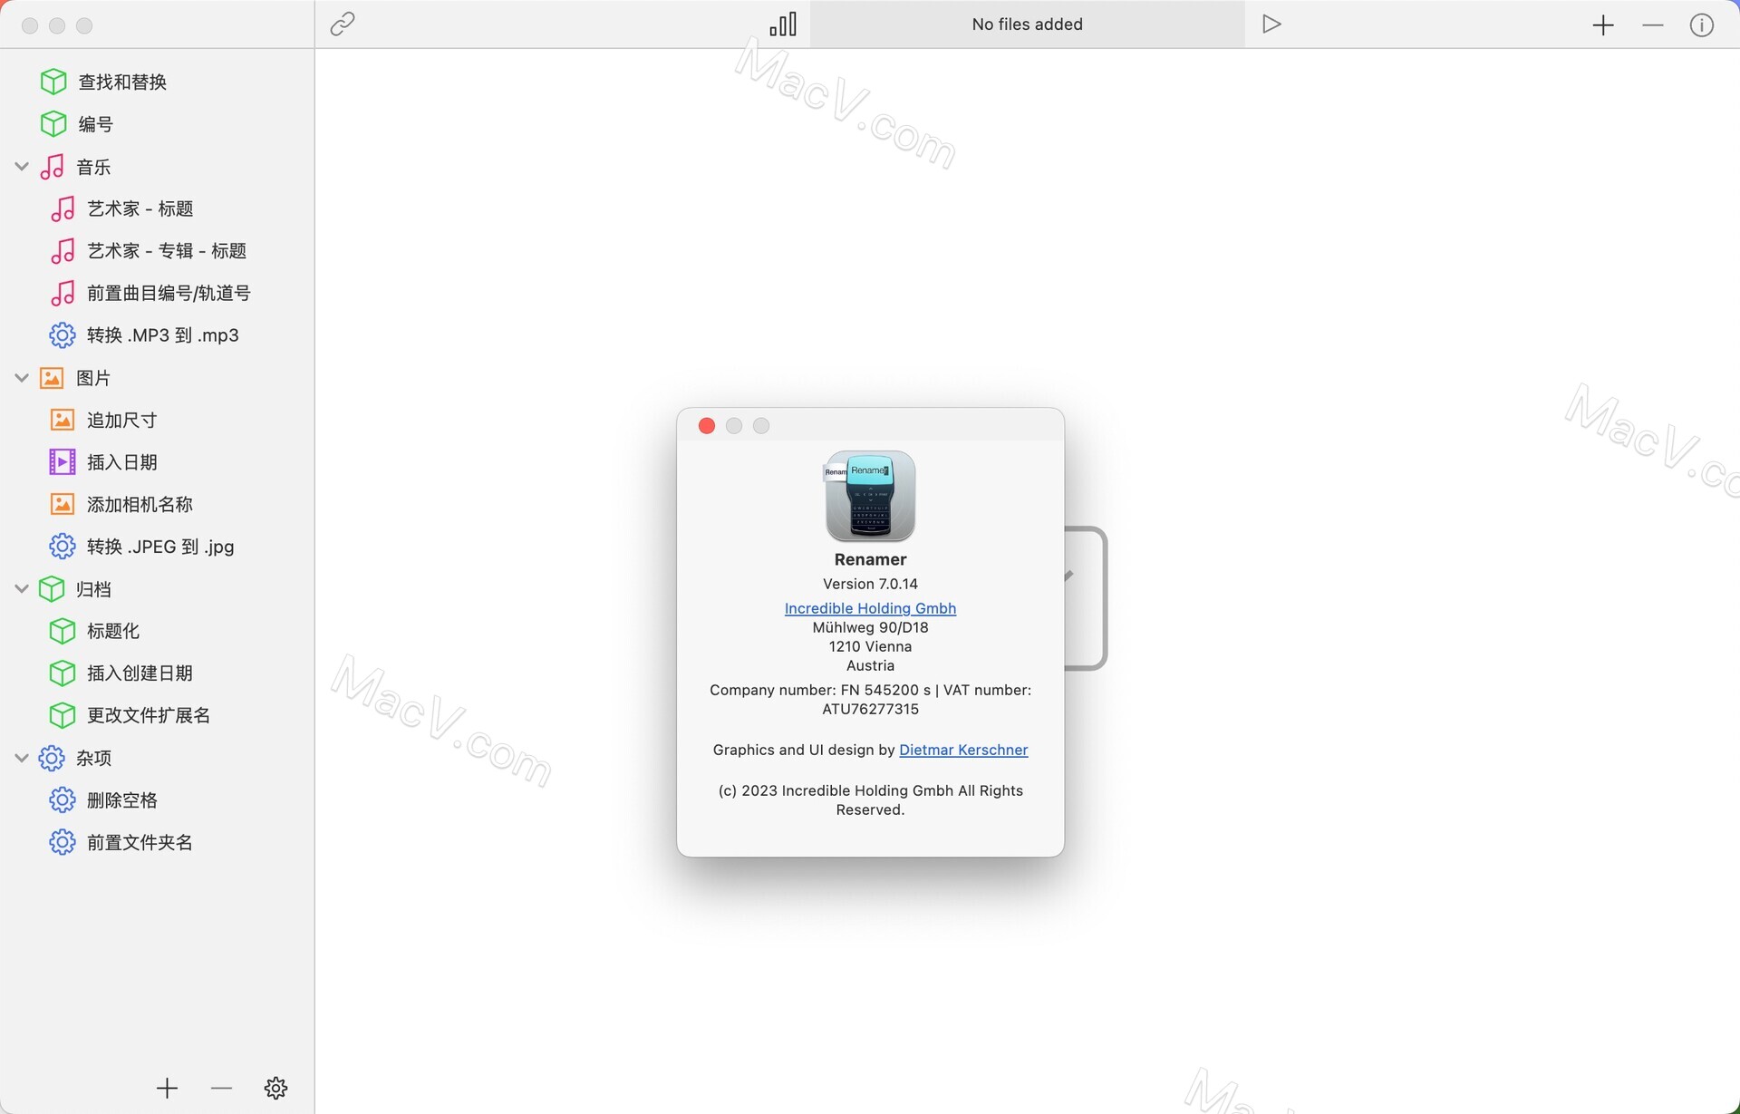Open the bar chart statistics icon
Screen dimensions: 1740x1114
783,24
